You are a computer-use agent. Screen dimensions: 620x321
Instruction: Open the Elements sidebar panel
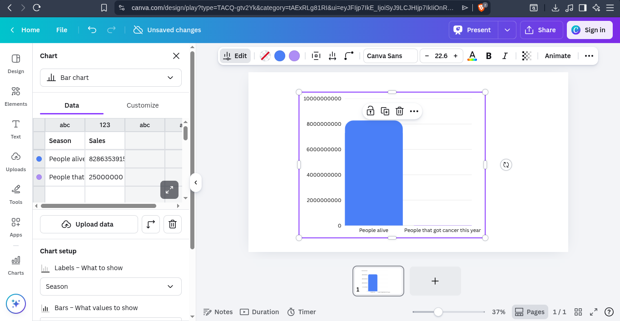point(16,96)
